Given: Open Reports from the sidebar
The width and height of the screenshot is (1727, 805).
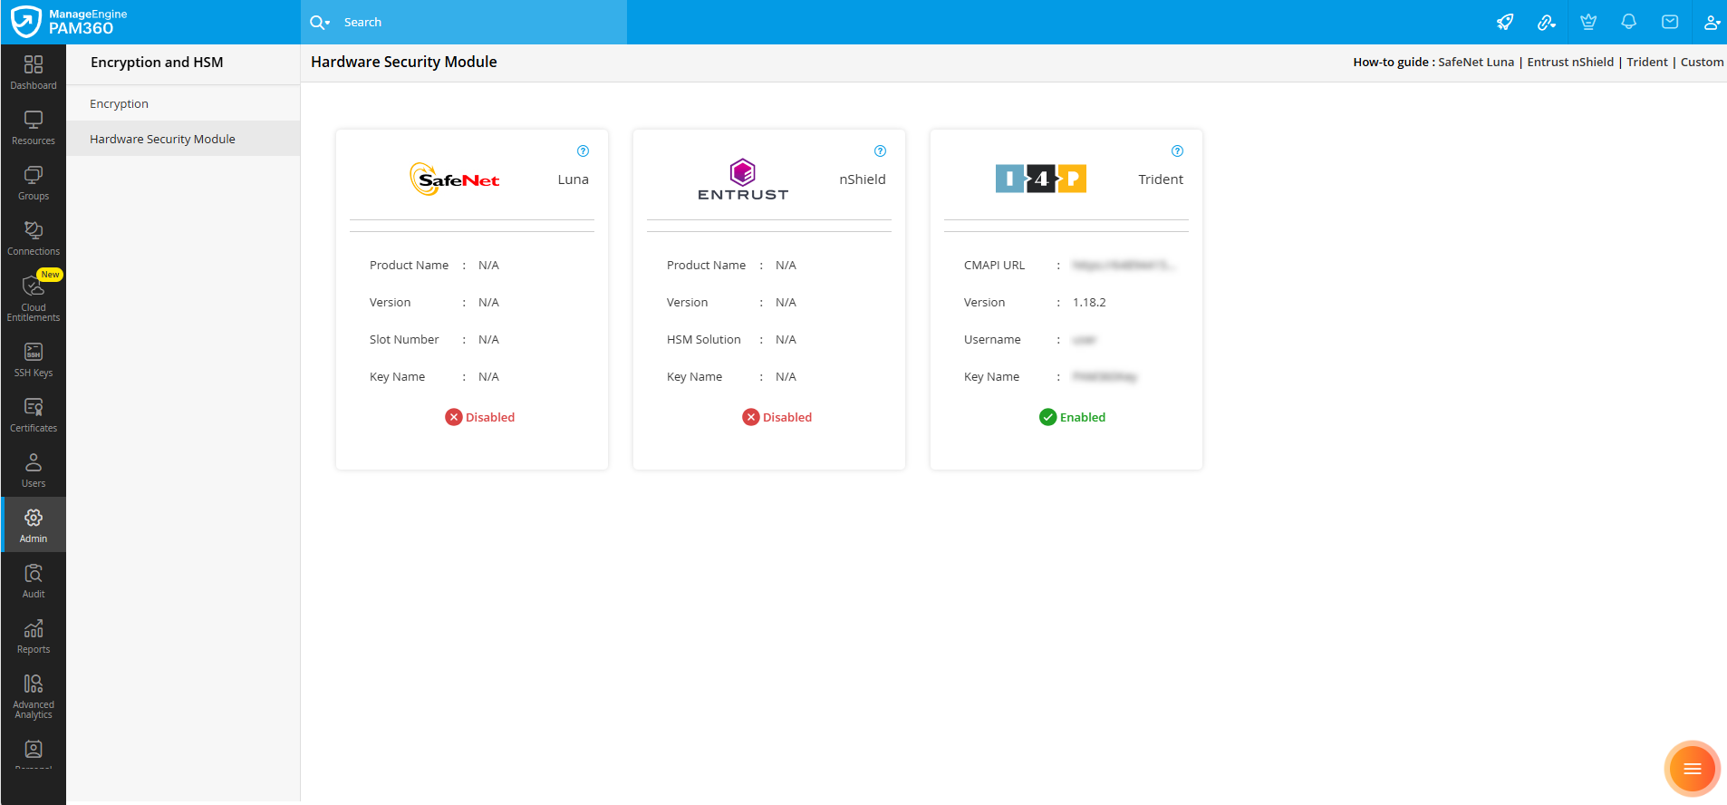Looking at the screenshot, I should [34, 636].
